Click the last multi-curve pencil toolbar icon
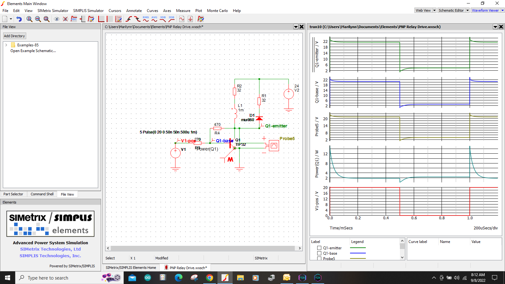Viewport: 505px width, 284px height. pyautogui.click(x=201, y=19)
